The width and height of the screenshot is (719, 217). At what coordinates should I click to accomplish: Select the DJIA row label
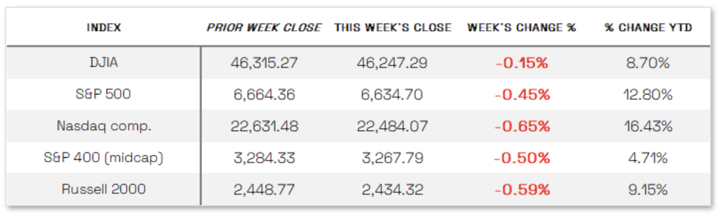click(104, 62)
